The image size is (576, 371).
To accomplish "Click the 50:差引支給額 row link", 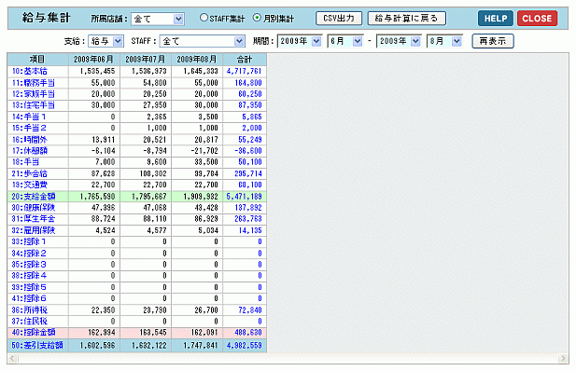I will (37, 346).
